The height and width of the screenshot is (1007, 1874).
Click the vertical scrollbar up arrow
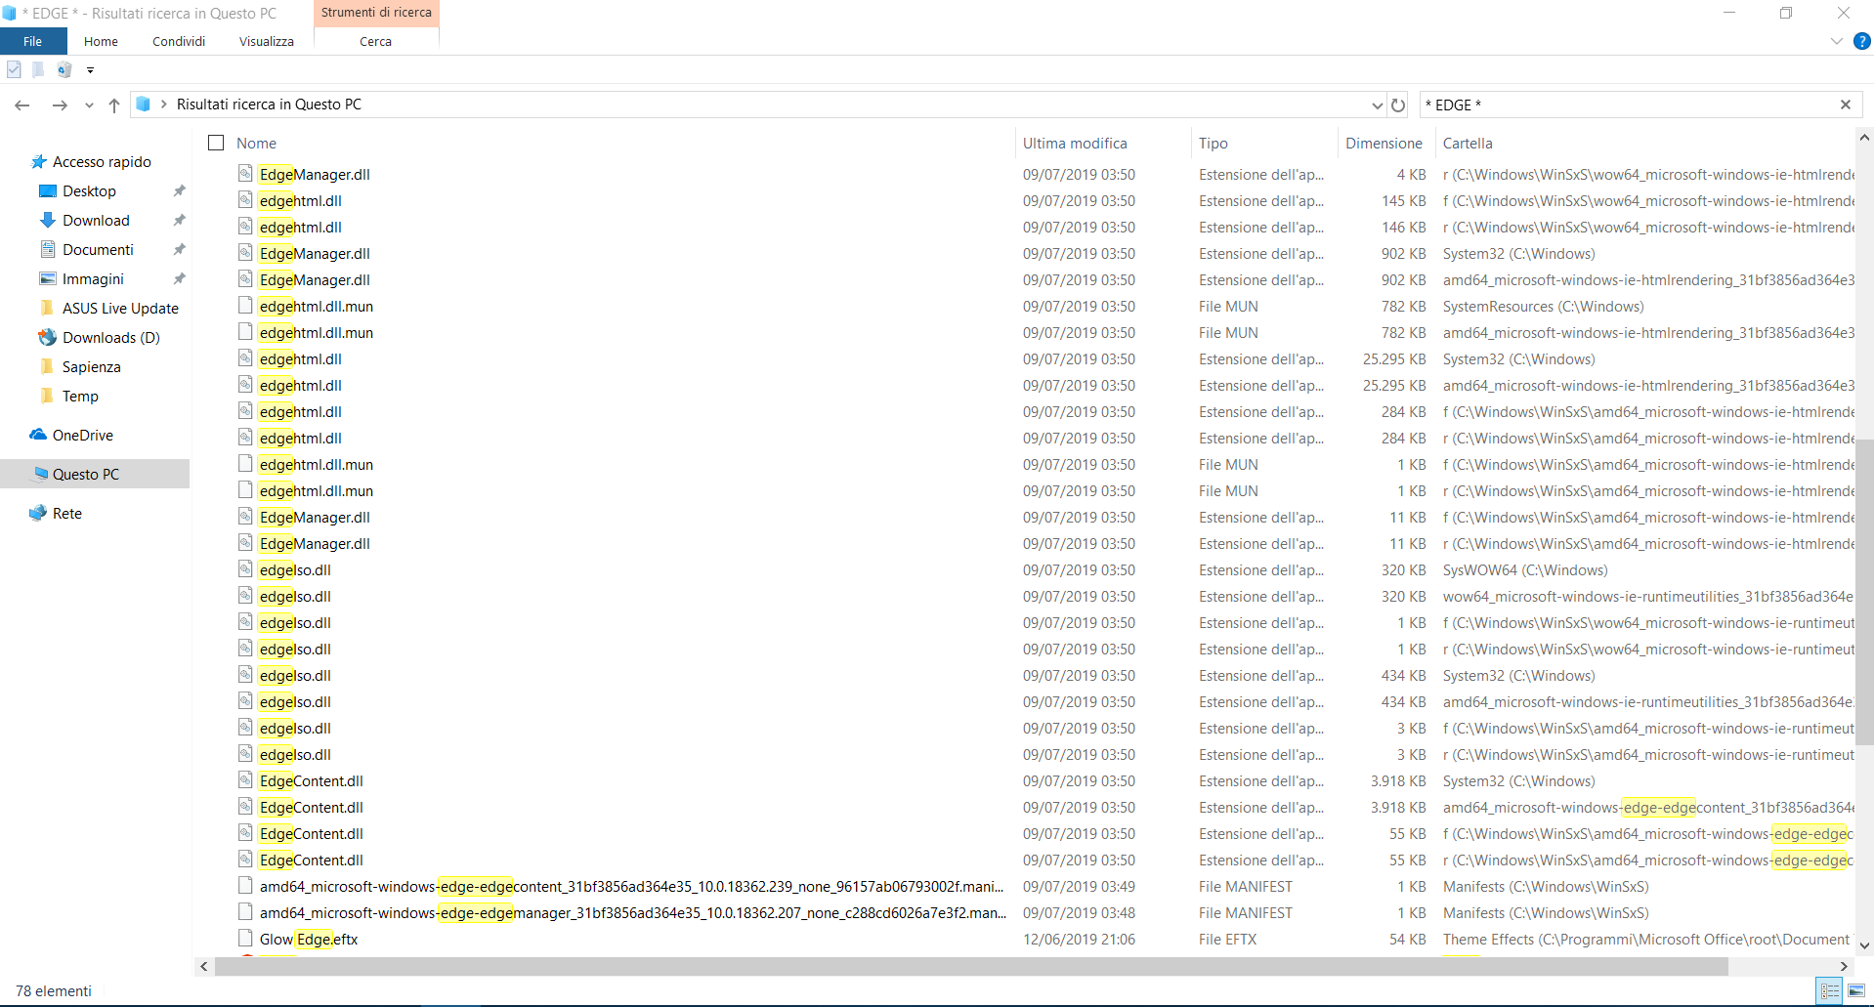(1864, 139)
